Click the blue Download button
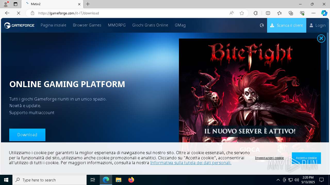This screenshot has height=185, width=330. [27, 135]
